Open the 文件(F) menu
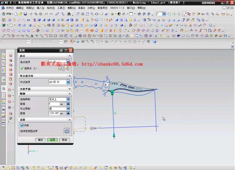Viewport: 235px width, 170px height. point(10,7)
